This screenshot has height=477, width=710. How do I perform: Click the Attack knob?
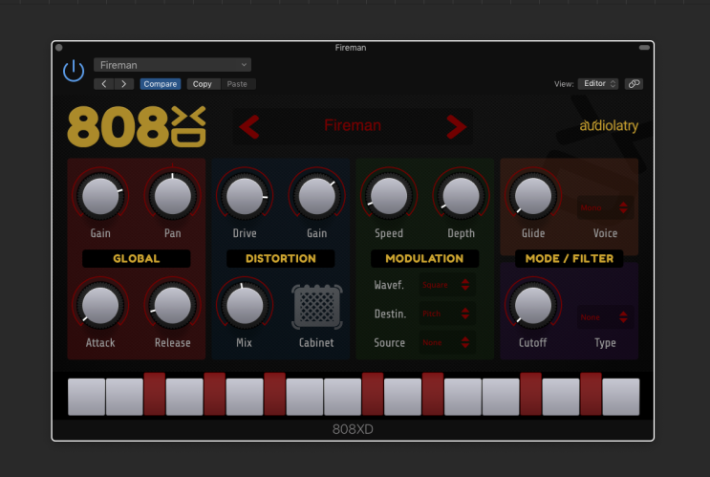coord(100,306)
